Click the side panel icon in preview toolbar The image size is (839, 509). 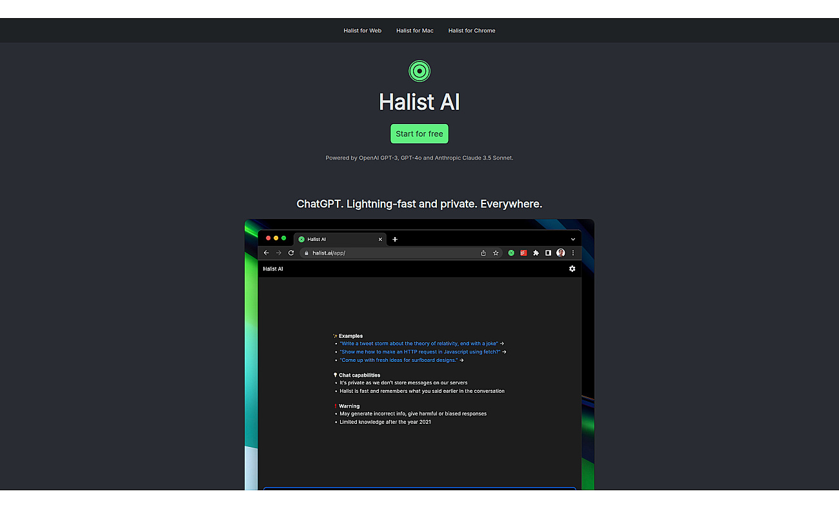click(548, 253)
